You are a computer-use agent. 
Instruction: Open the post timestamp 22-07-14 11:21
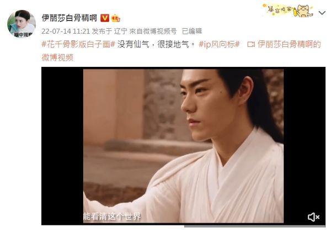[66, 31]
